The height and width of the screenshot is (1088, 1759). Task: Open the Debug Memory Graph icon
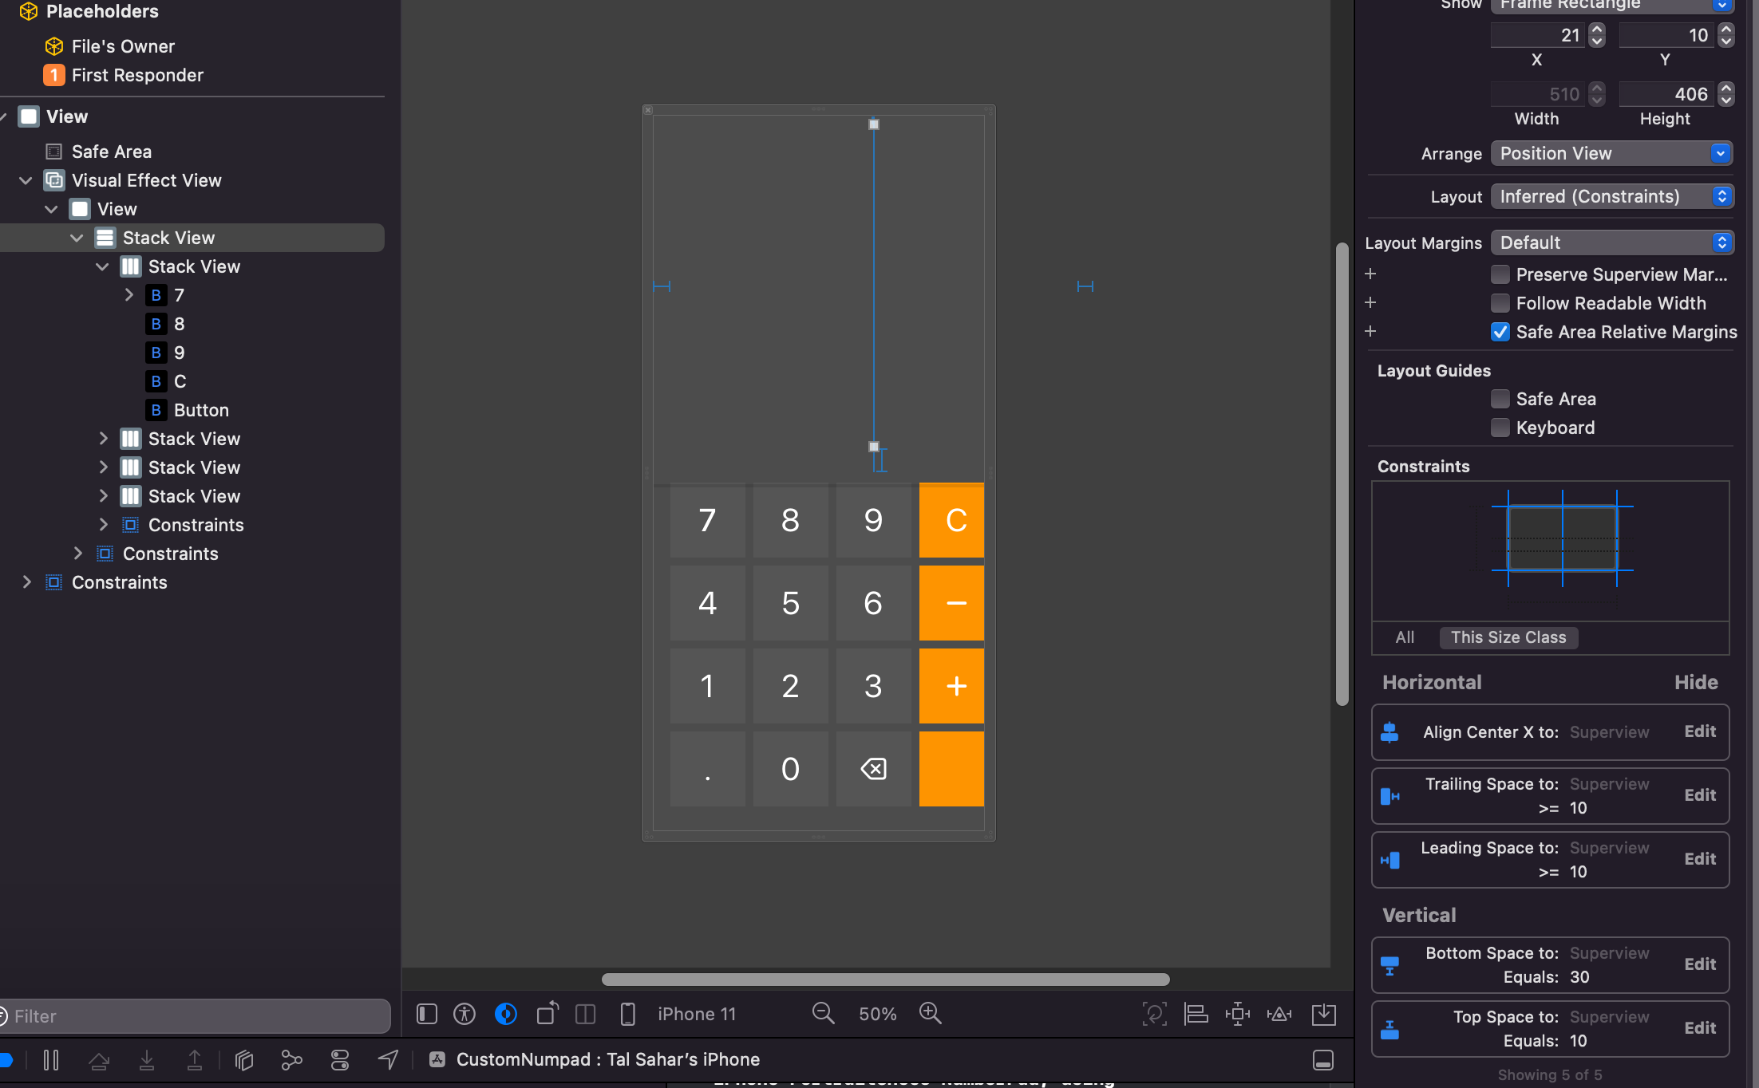tap(292, 1060)
